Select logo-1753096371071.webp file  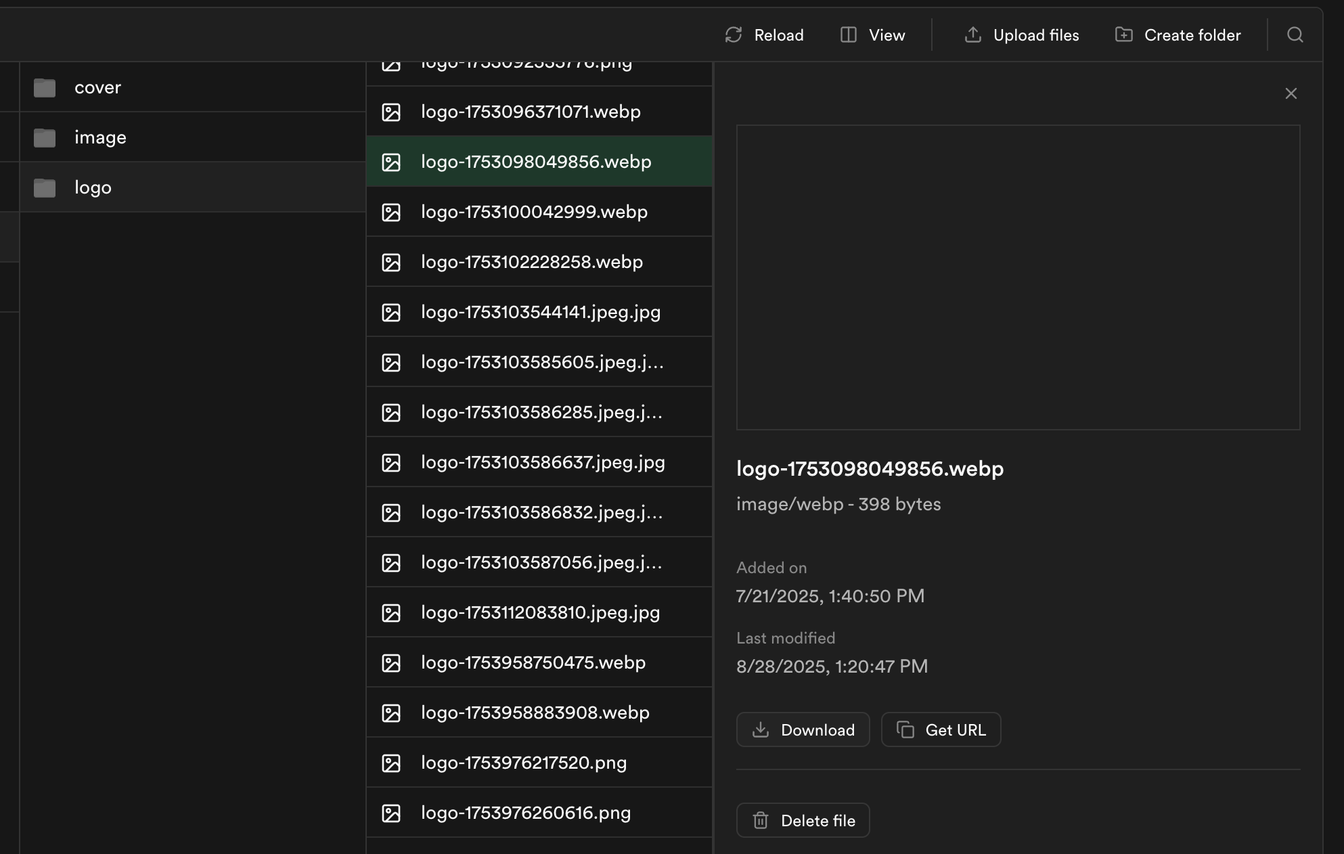tap(531, 112)
